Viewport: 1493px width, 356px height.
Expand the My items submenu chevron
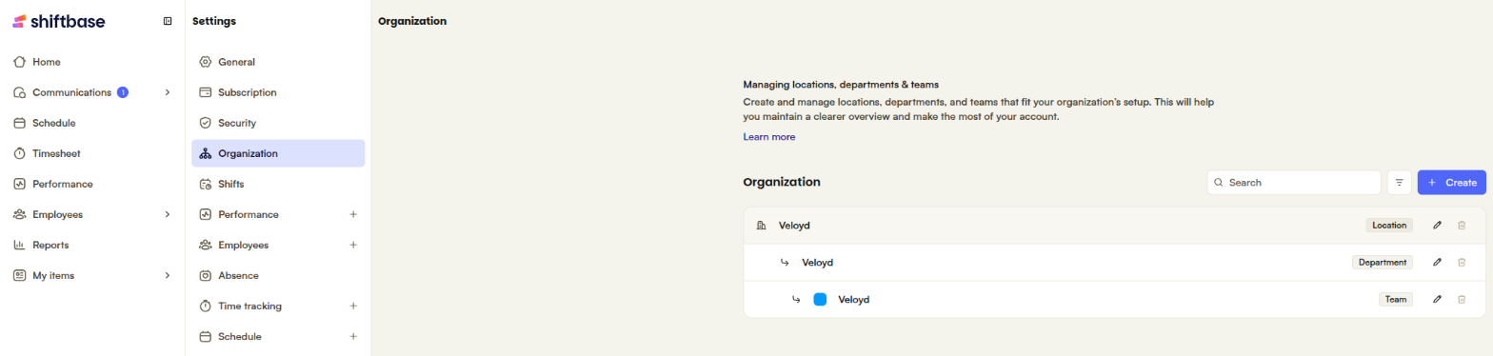pos(167,275)
